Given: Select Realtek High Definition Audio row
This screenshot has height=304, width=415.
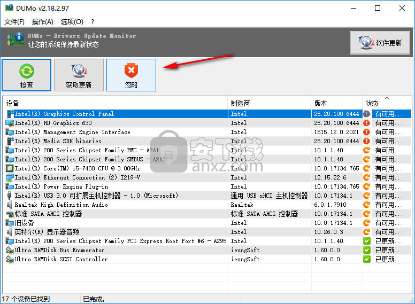Looking at the screenshot, I should pos(207,205).
